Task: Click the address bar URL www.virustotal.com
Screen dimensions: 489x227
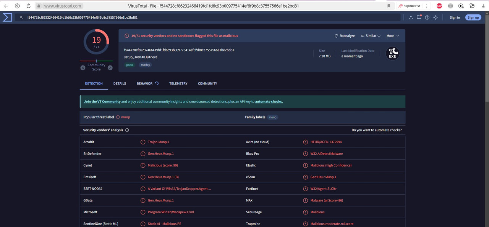Action: [x=63, y=6]
